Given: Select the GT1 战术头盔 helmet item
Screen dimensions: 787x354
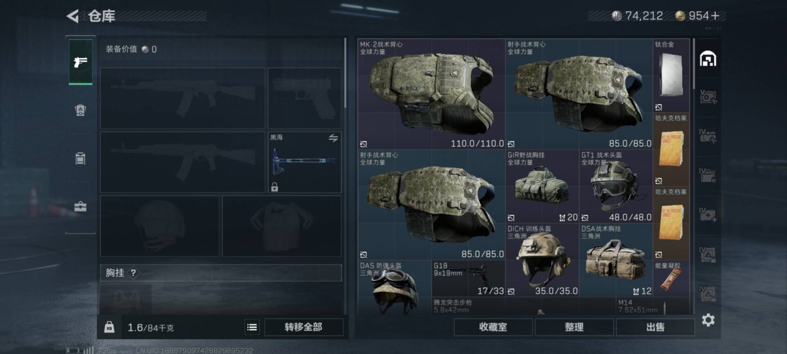Looking at the screenshot, I should click(x=616, y=186).
